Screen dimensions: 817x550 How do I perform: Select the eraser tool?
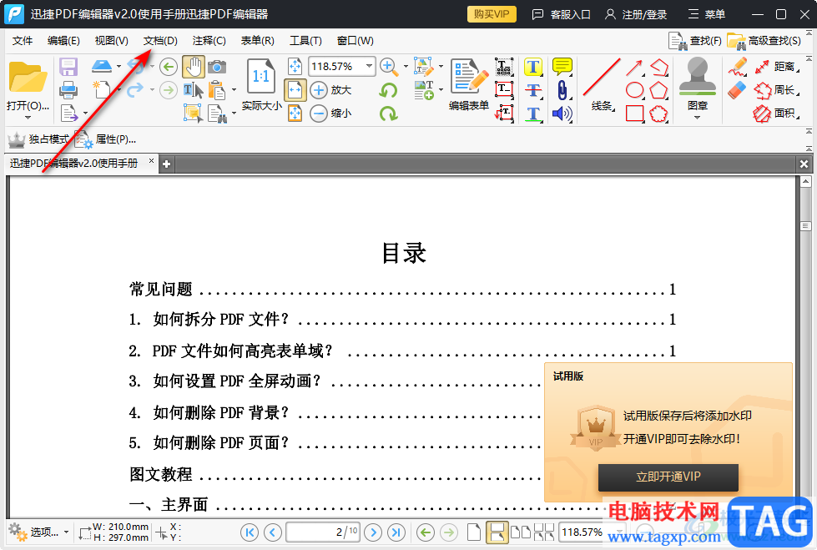(737, 90)
